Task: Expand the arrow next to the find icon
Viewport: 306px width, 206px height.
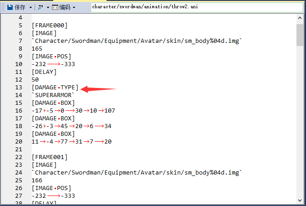Action: pos(47,7)
